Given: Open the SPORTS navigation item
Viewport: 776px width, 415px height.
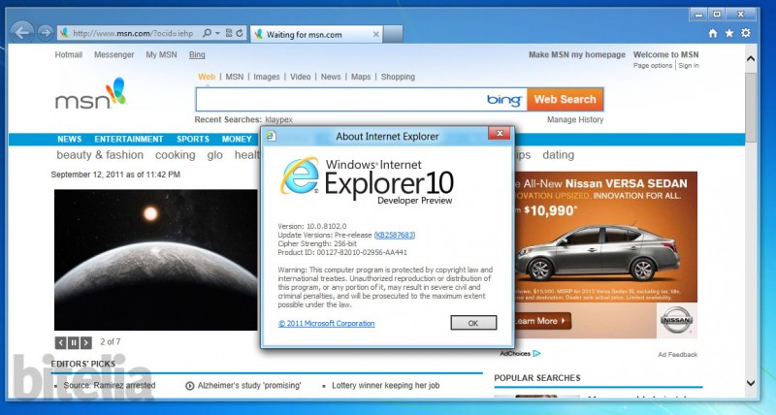Looking at the screenshot, I should click(x=193, y=139).
